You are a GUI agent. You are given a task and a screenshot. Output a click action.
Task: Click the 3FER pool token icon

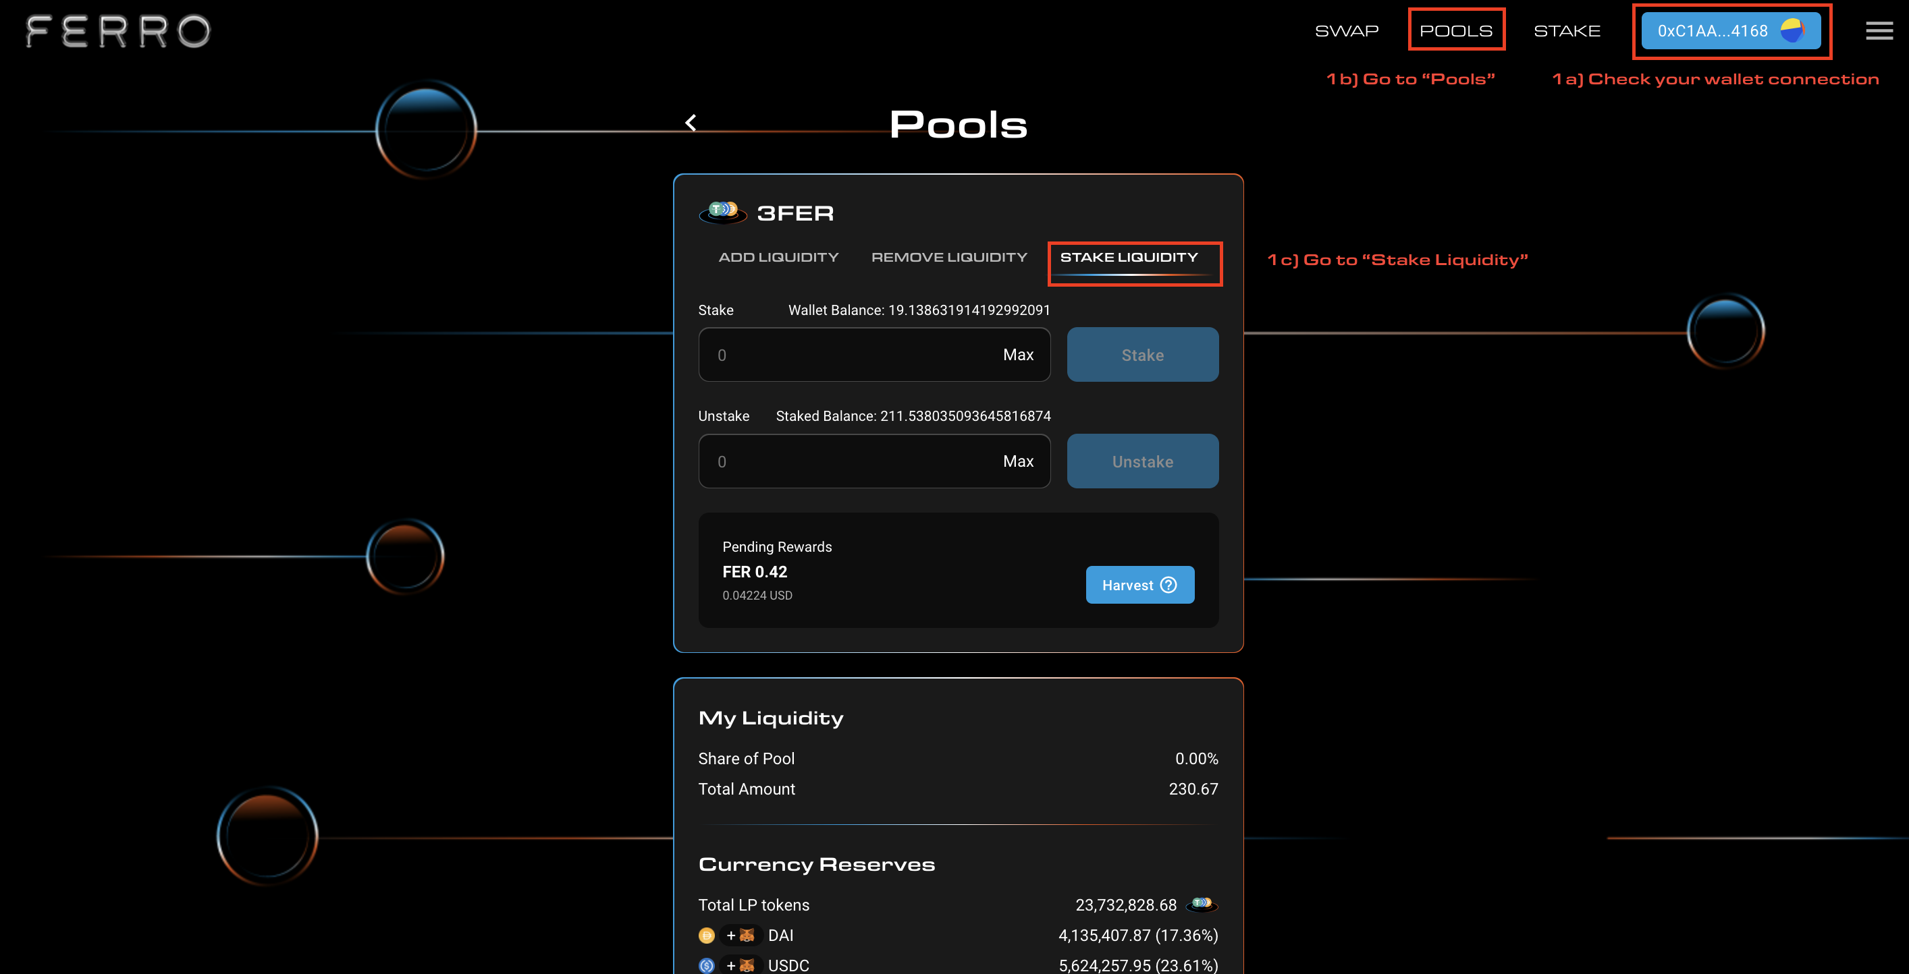click(722, 212)
